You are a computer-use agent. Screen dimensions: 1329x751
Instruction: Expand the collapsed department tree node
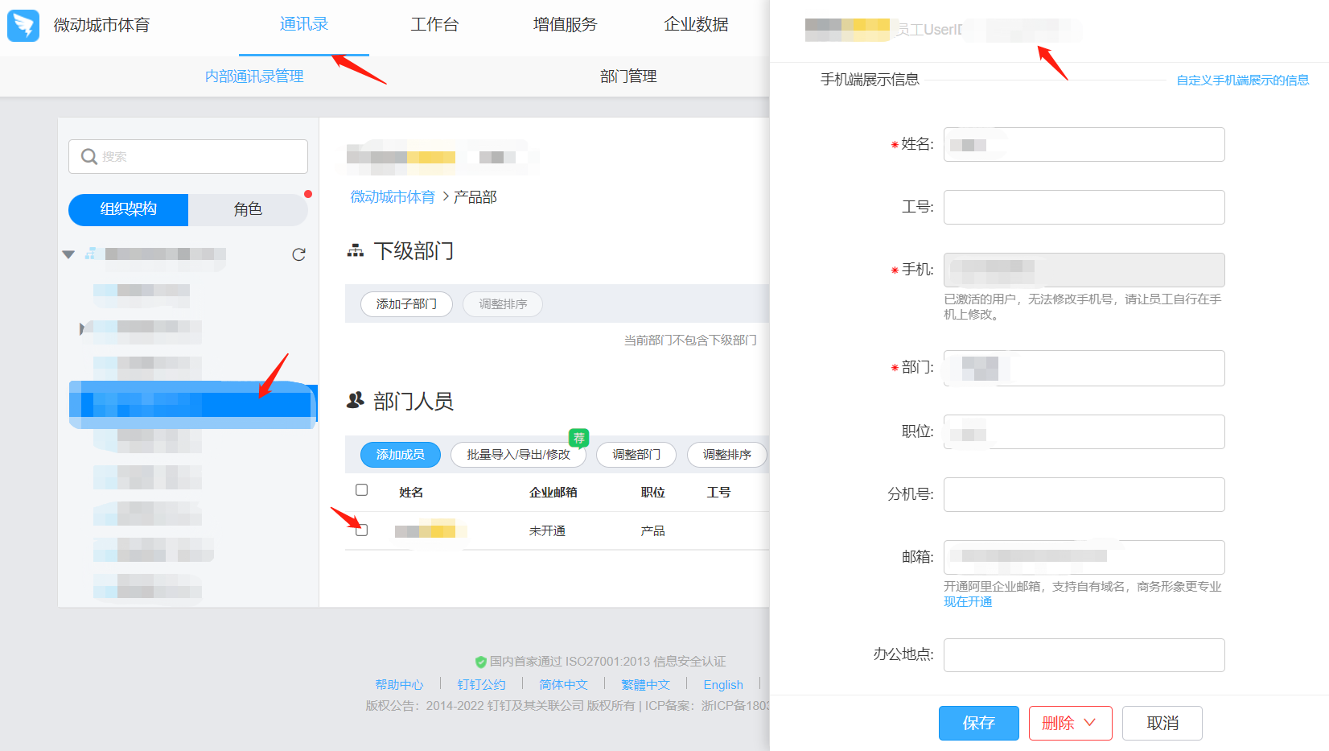point(82,328)
